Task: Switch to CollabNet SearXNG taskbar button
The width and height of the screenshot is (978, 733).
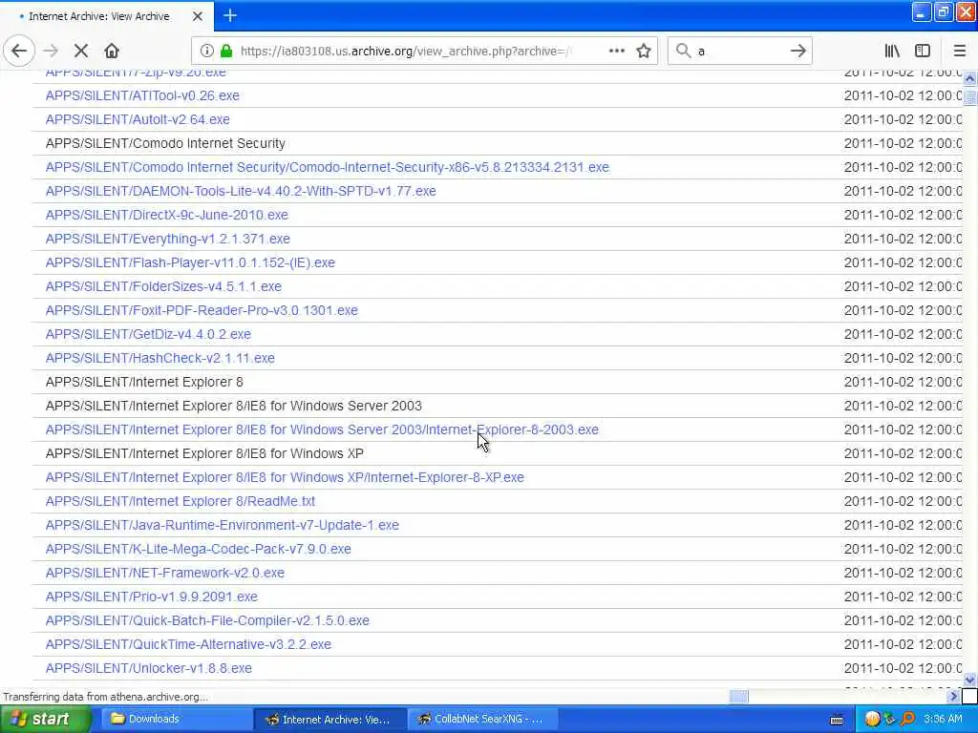Action: [484, 720]
